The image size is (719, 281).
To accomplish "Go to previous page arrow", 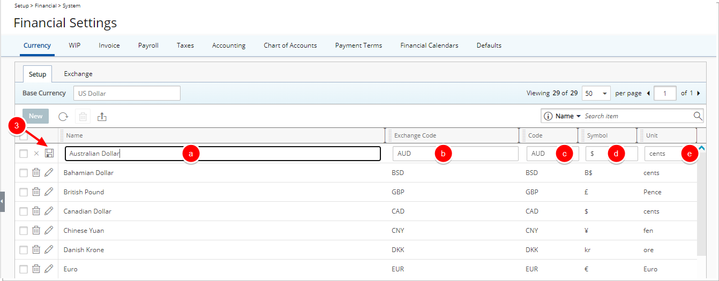I will pos(648,93).
